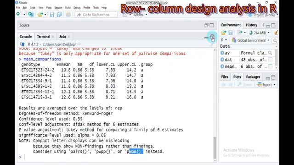
Task: Save workspace using disk icon in Environment
Action: (231, 33)
